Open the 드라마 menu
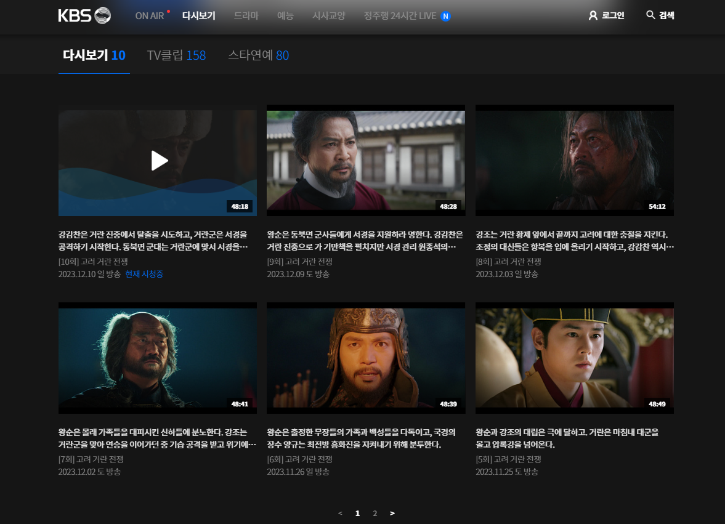 (246, 16)
